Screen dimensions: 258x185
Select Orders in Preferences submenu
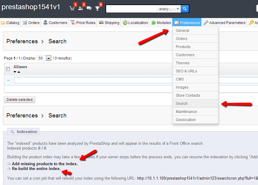pyautogui.click(x=195, y=39)
